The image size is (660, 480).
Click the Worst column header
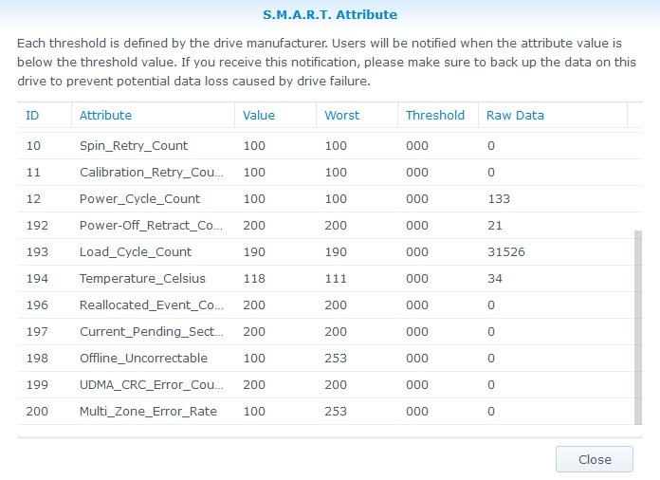342,115
